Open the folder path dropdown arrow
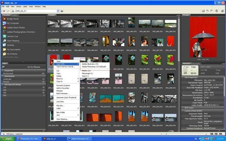The width and height of the screenshot is (226, 141). click(x=58, y=11)
